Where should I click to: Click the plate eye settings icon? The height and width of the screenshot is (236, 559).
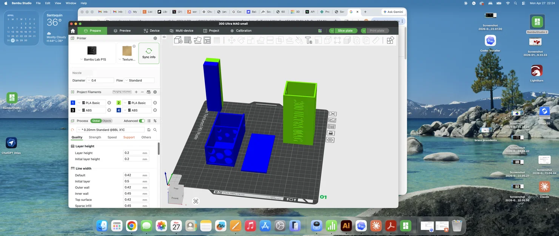point(330,140)
